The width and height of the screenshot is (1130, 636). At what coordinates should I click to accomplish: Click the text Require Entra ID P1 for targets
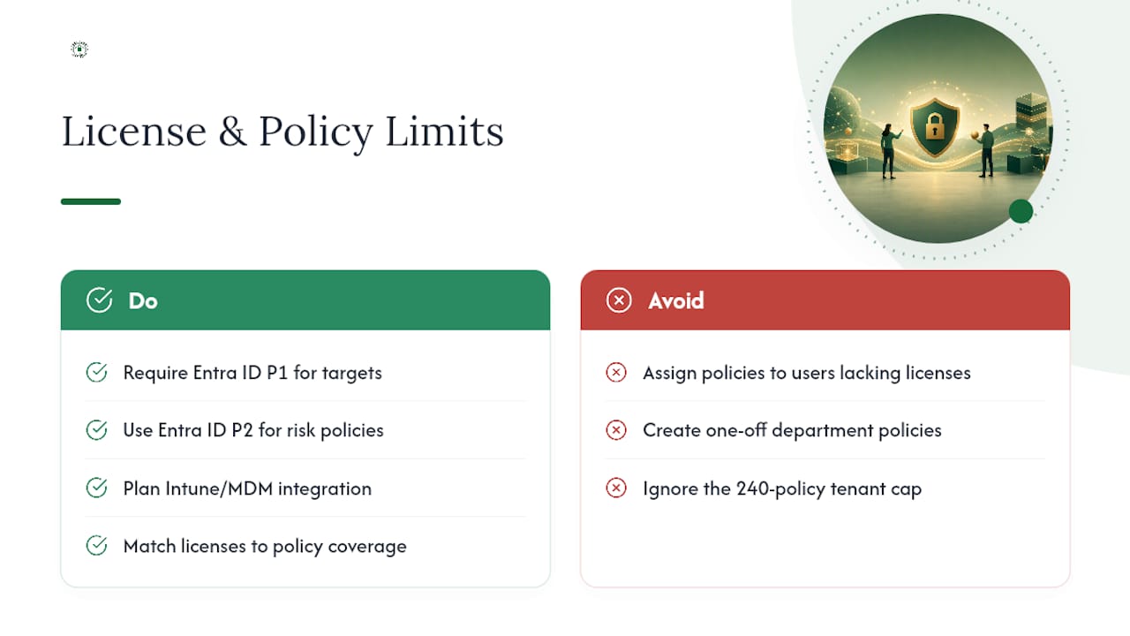point(252,373)
